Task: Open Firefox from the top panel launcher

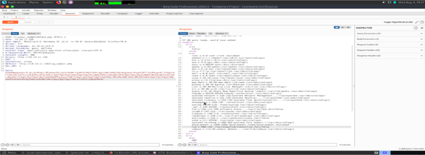Action: pyautogui.click(x=59, y=2)
